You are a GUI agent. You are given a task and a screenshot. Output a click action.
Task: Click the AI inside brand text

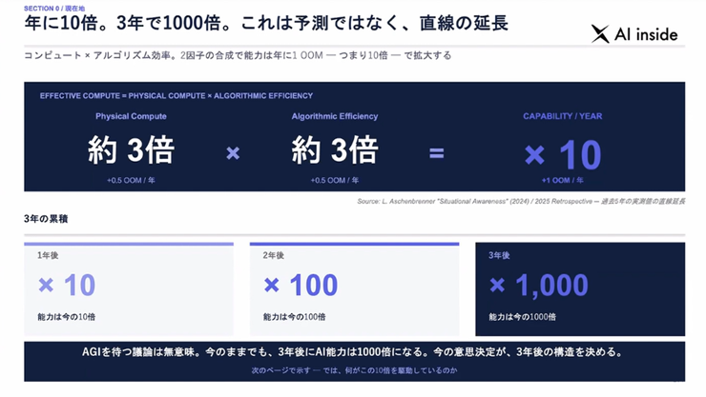[x=646, y=34]
